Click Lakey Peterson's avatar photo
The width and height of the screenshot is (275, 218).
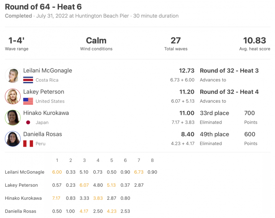point(13,96)
